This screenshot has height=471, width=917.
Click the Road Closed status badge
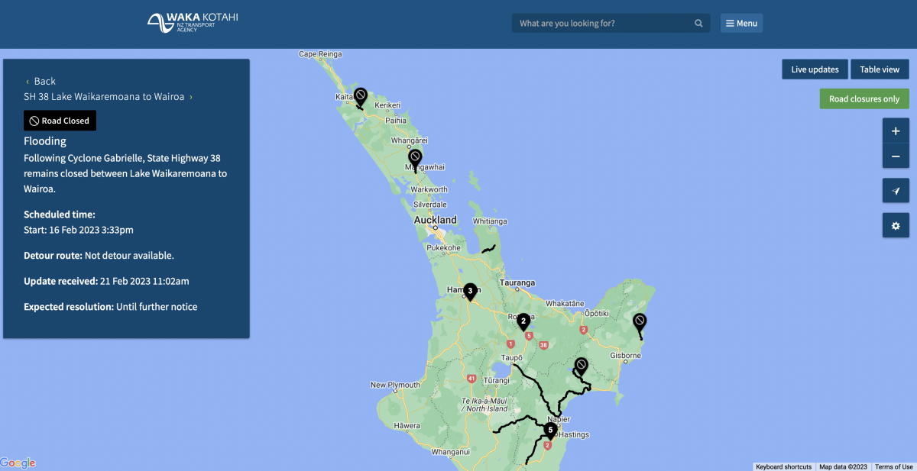(60, 120)
